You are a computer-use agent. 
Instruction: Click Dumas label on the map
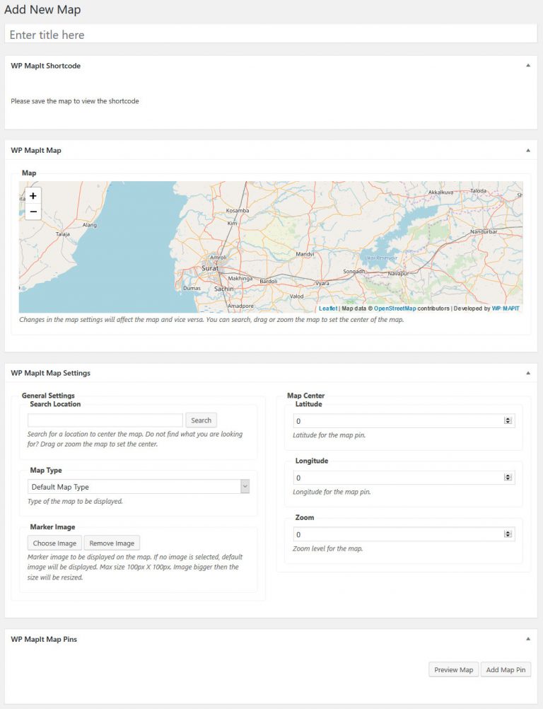point(192,288)
